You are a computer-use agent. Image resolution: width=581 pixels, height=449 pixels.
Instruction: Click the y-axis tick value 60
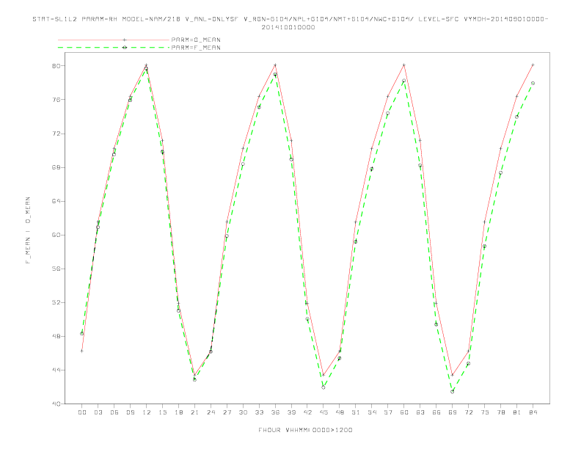[58, 235]
